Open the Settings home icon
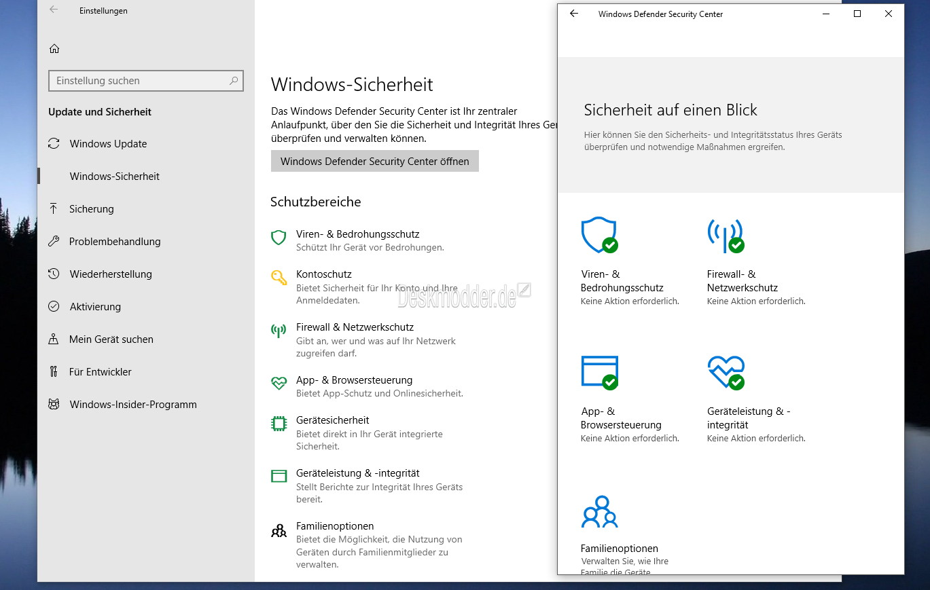 (x=54, y=48)
